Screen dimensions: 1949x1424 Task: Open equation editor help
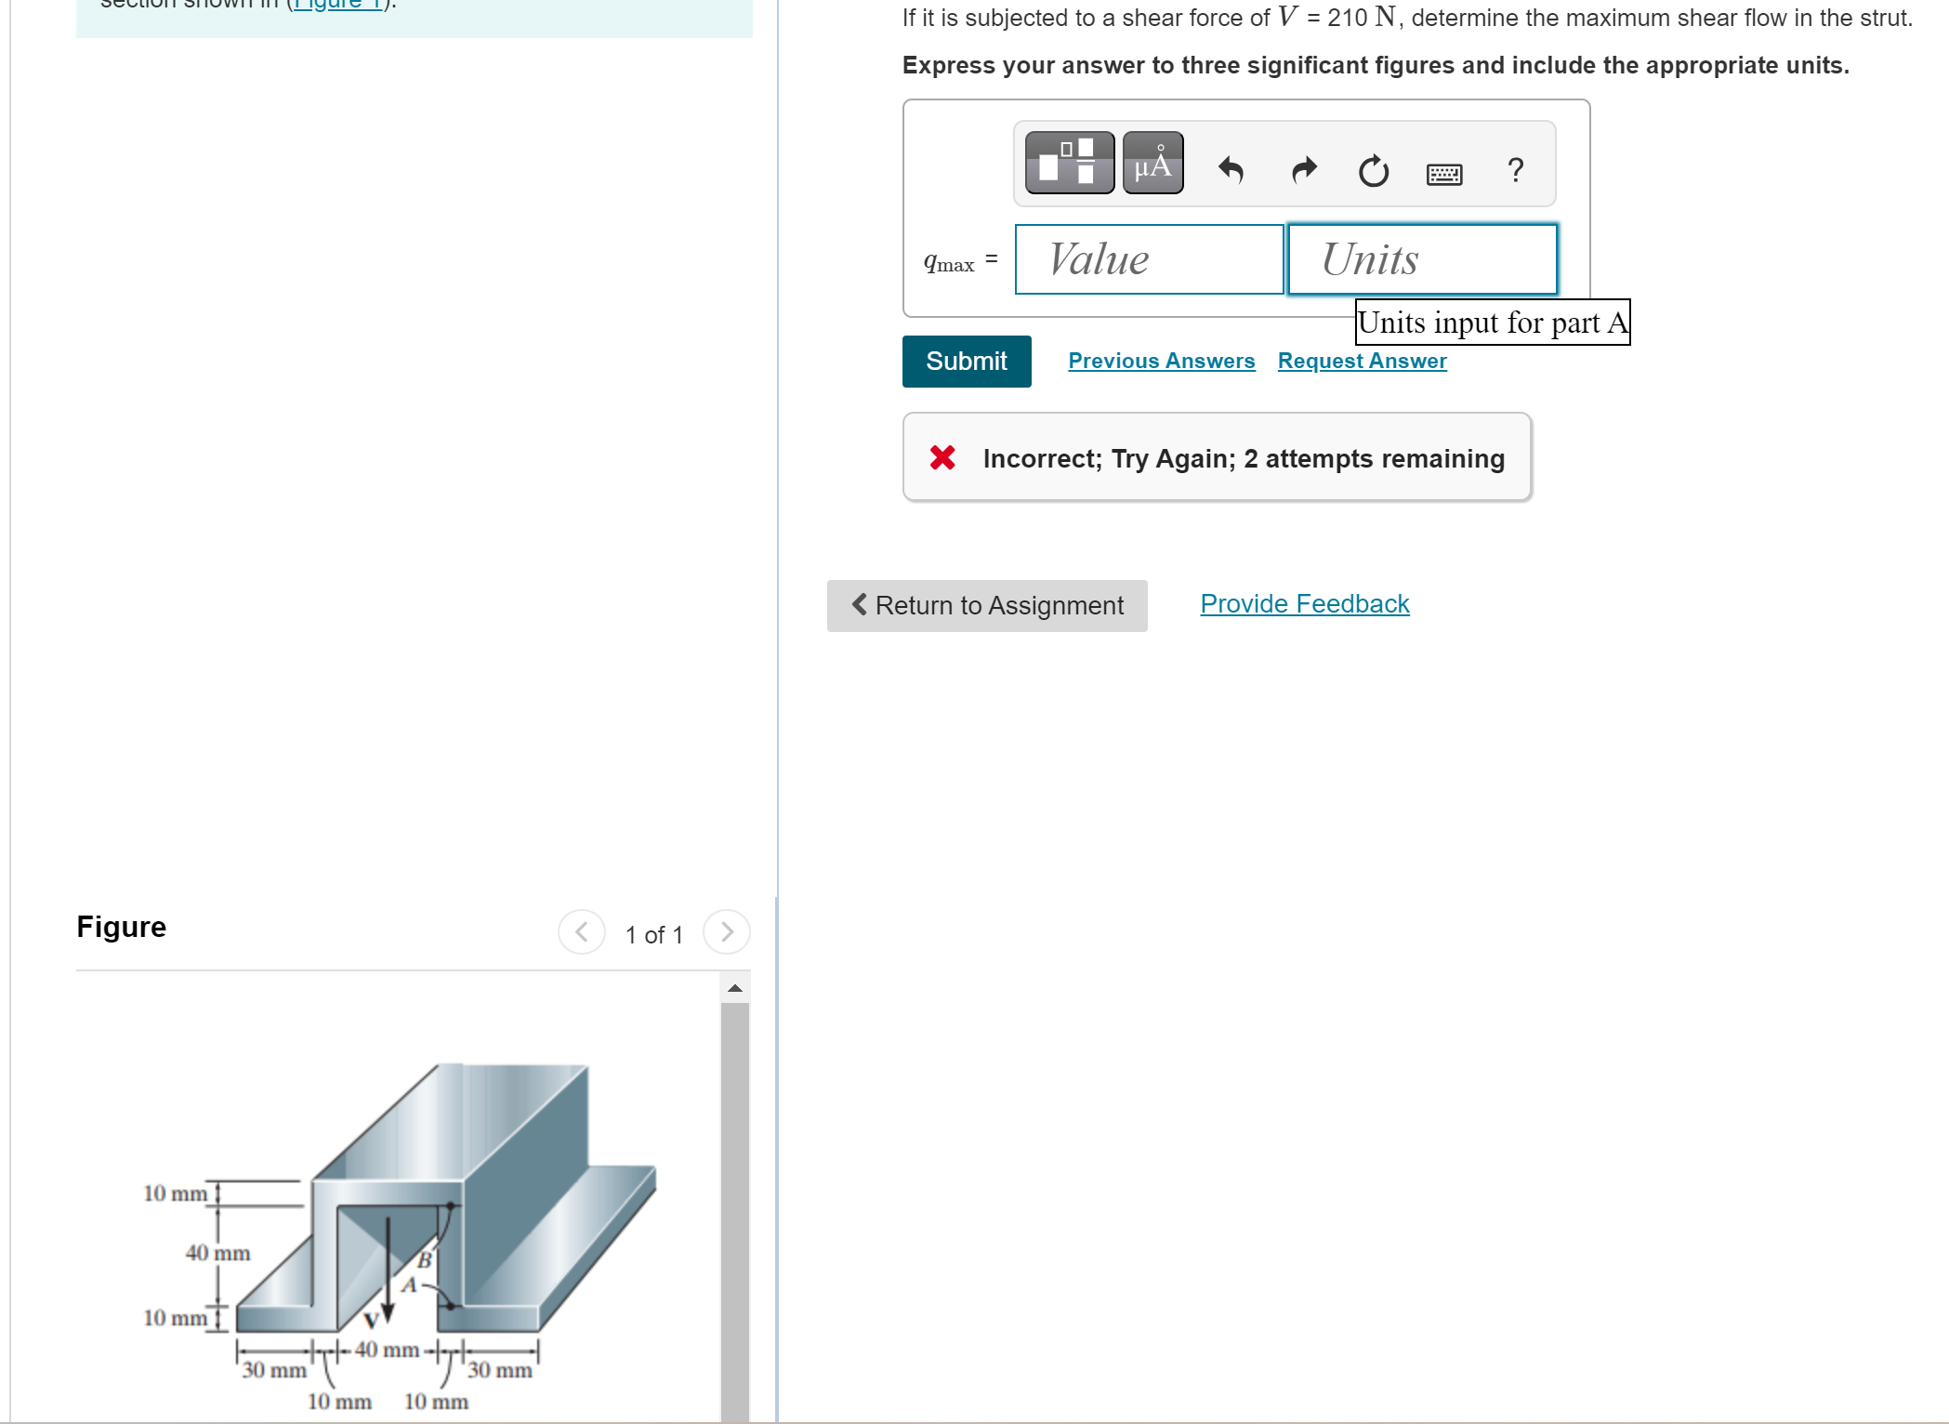tap(1515, 170)
